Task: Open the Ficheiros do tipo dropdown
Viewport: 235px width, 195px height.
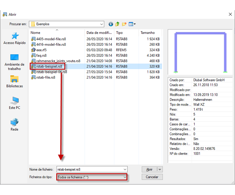Action: [92, 177]
